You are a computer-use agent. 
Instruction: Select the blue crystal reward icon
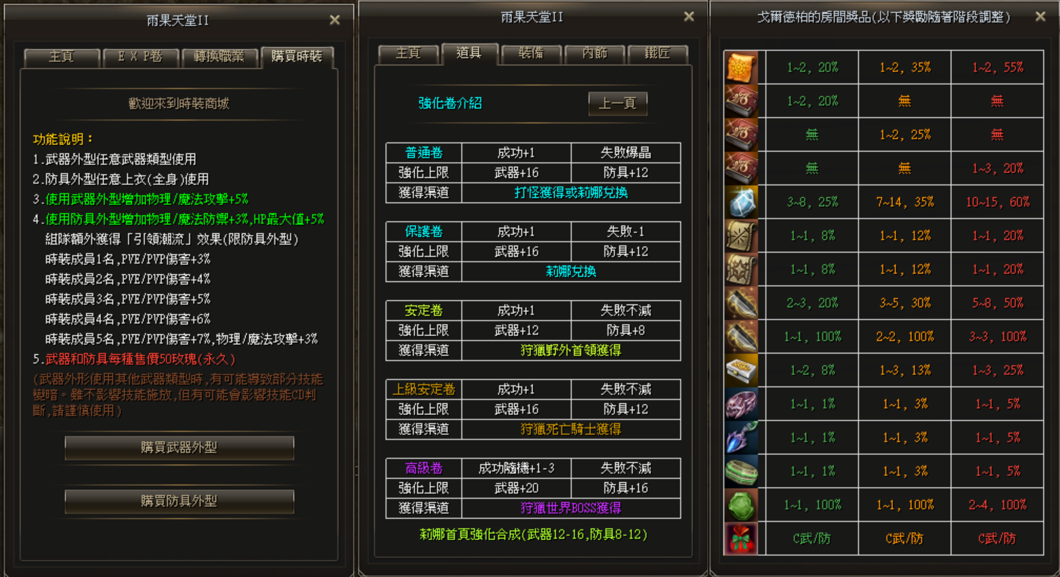coord(741,203)
